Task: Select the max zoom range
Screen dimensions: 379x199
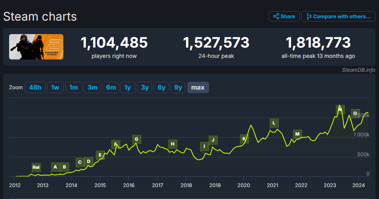Action: coord(198,87)
